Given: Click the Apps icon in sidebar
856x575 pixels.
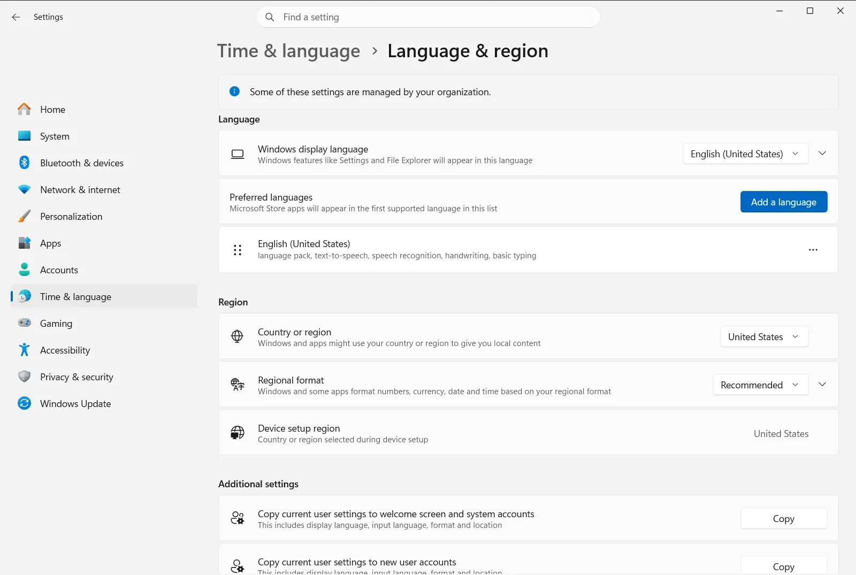Looking at the screenshot, I should coord(24,243).
